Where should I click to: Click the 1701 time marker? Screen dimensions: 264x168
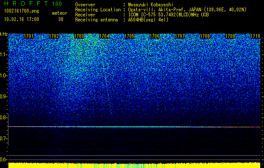coord(29,36)
